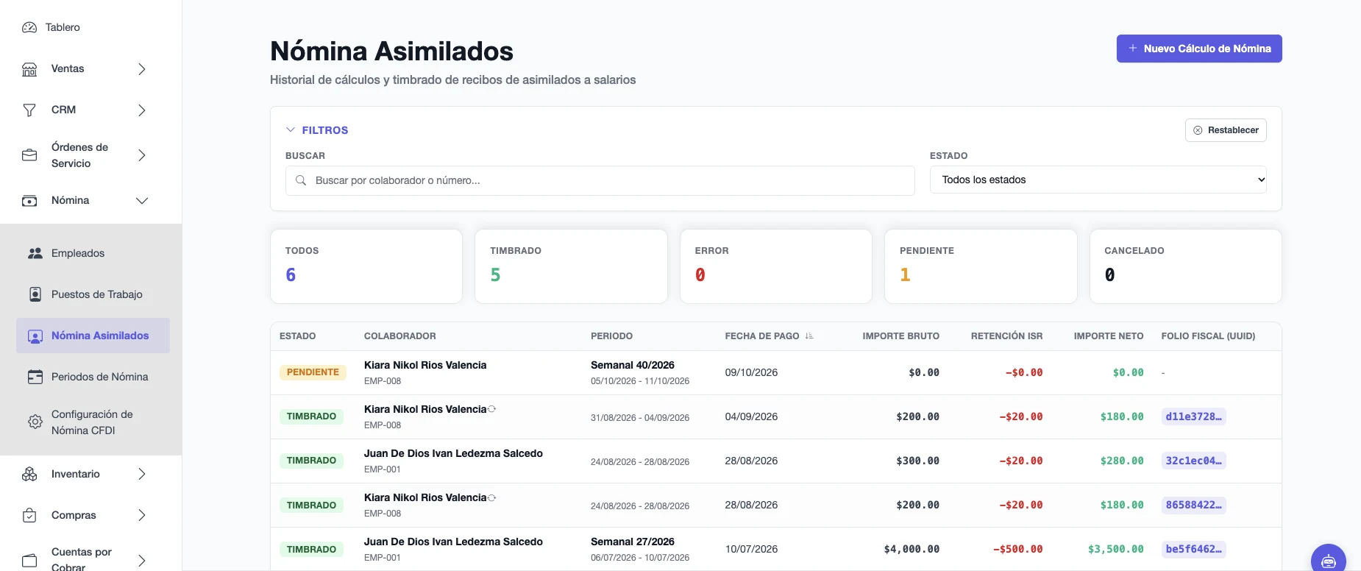
Task: Open the Todos los estados dropdown
Action: (1098, 180)
